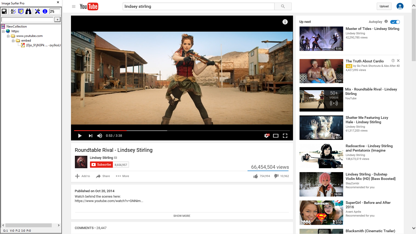Click the 8,656,957 subscriber count

(121, 165)
